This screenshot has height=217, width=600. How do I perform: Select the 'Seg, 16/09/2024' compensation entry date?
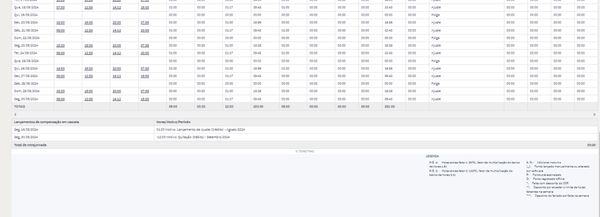click(26, 129)
